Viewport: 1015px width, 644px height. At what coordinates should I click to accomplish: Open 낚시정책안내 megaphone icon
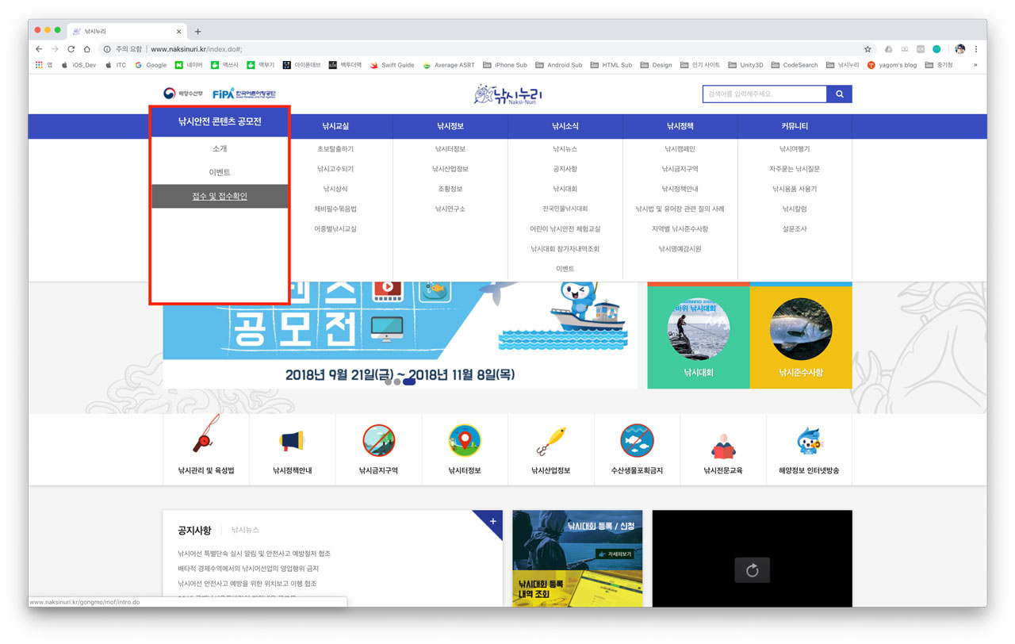292,440
